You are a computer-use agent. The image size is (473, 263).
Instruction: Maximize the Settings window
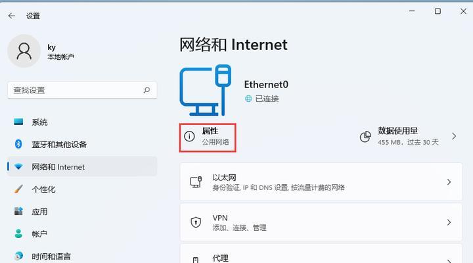(x=438, y=11)
